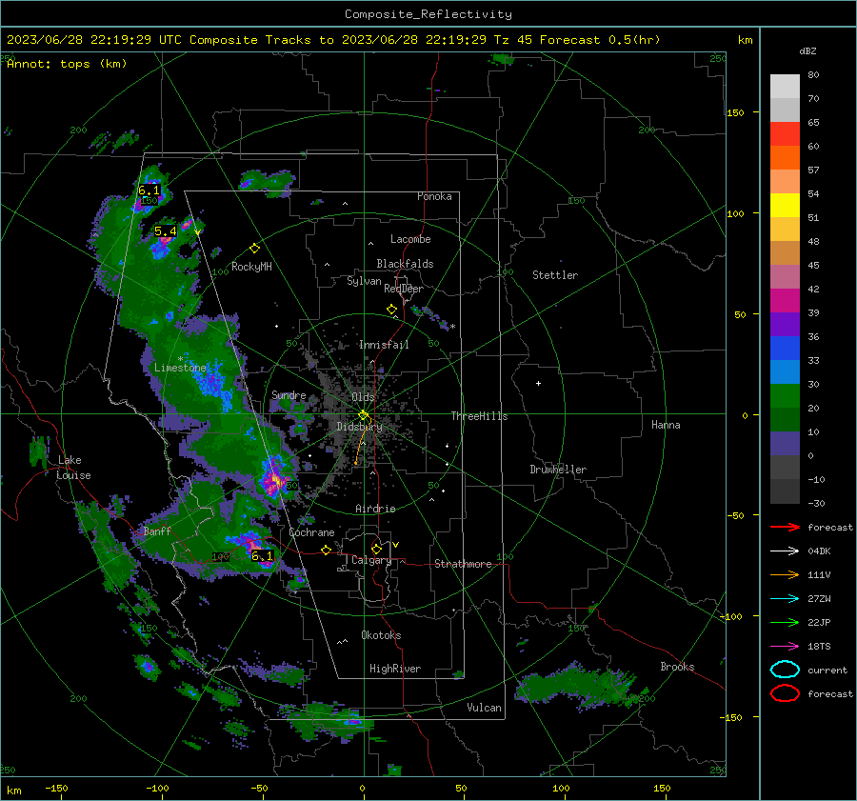Click the Cochrane town label
857x801 pixels.
pyautogui.click(x=311, y=532)
